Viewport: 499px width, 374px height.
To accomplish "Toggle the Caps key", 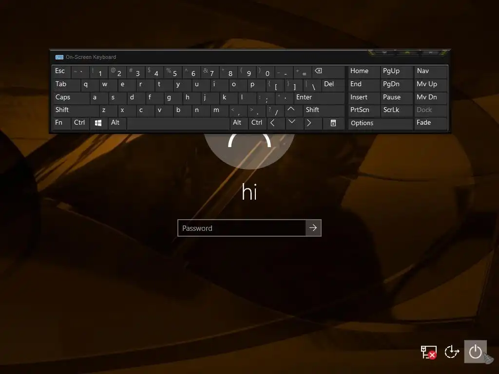I will (71, 97).
